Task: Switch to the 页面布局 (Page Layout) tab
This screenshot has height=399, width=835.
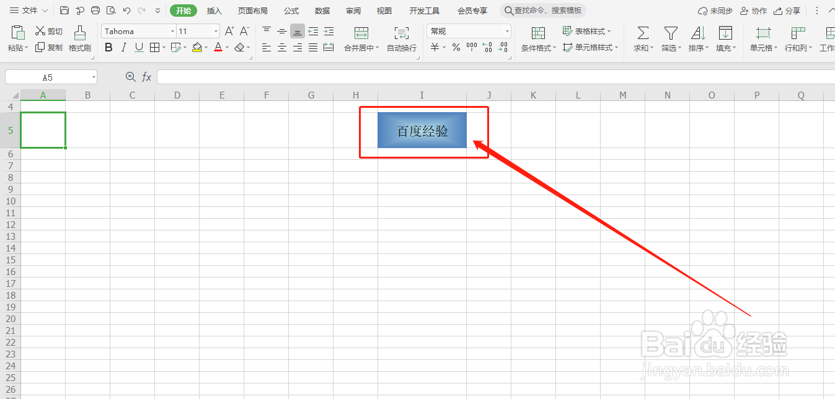Action: pos(253,11)
